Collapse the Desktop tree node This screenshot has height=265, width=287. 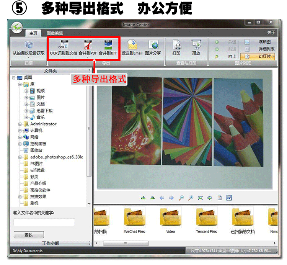tap(14, 78)
